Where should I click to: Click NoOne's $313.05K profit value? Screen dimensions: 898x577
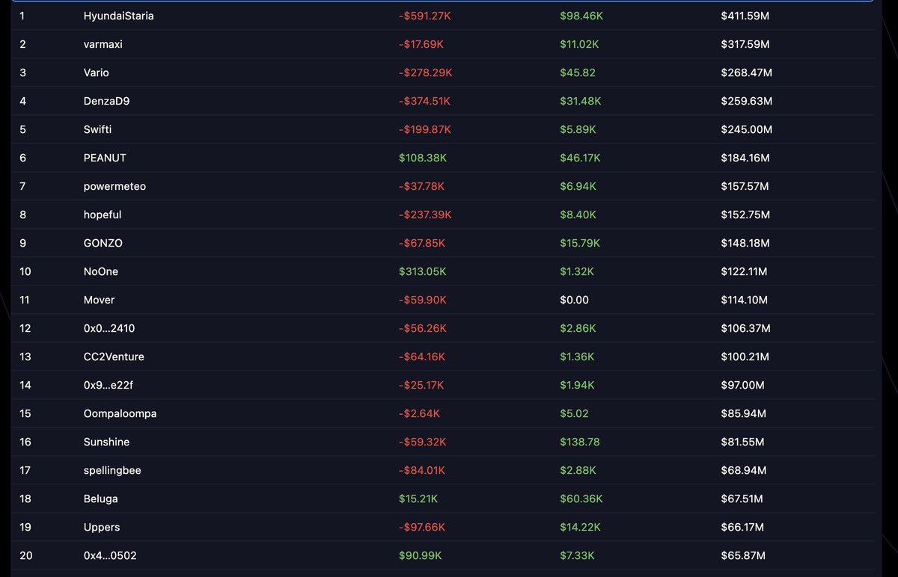coord(423,271)
